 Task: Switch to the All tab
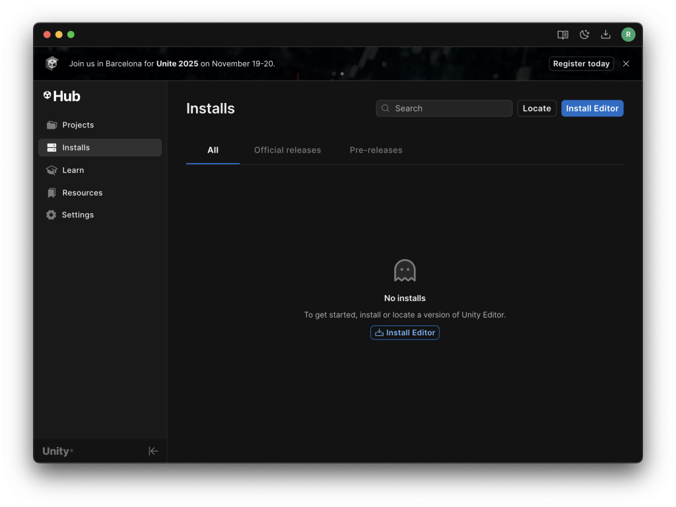coord(213,150)
